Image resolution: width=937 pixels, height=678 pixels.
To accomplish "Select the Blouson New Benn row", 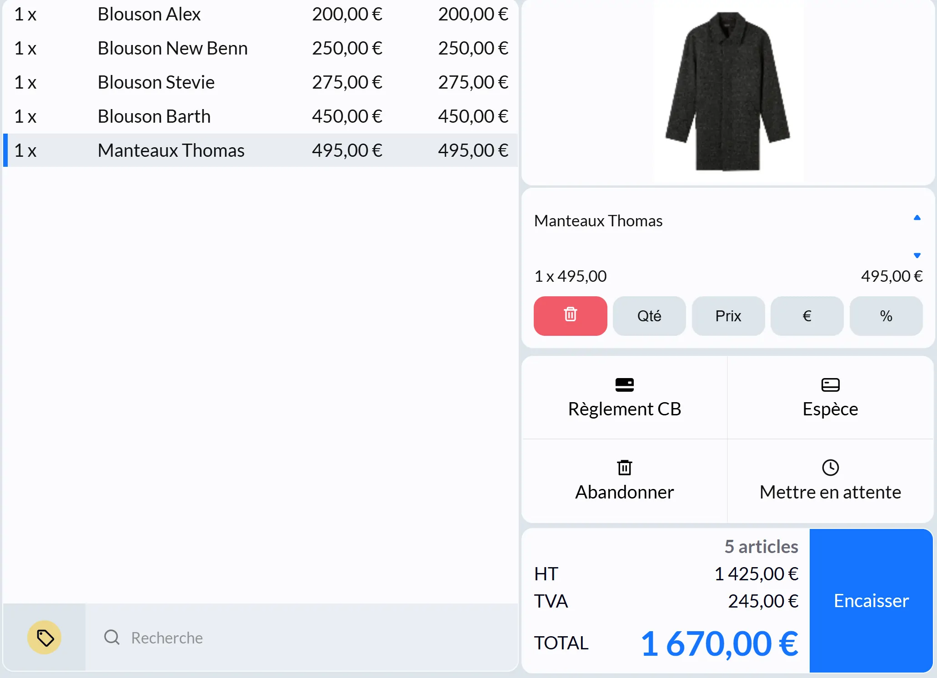I will coord(261,48).
